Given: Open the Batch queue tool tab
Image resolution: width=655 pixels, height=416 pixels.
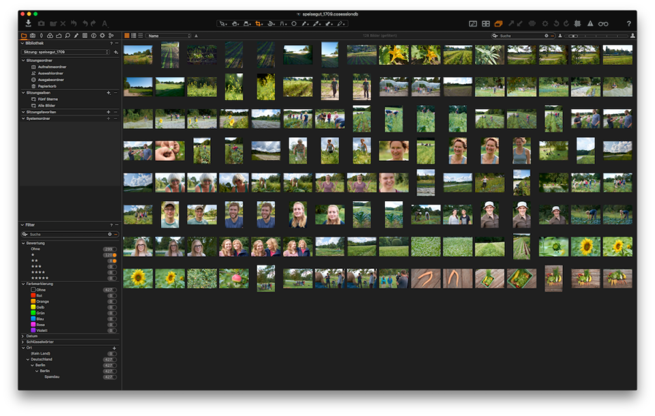Looking at the screenshot, I should click(111, 36).
